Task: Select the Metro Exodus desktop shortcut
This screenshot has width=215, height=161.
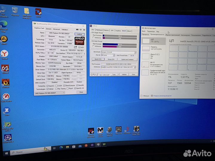Action: (x=100, y=132)
